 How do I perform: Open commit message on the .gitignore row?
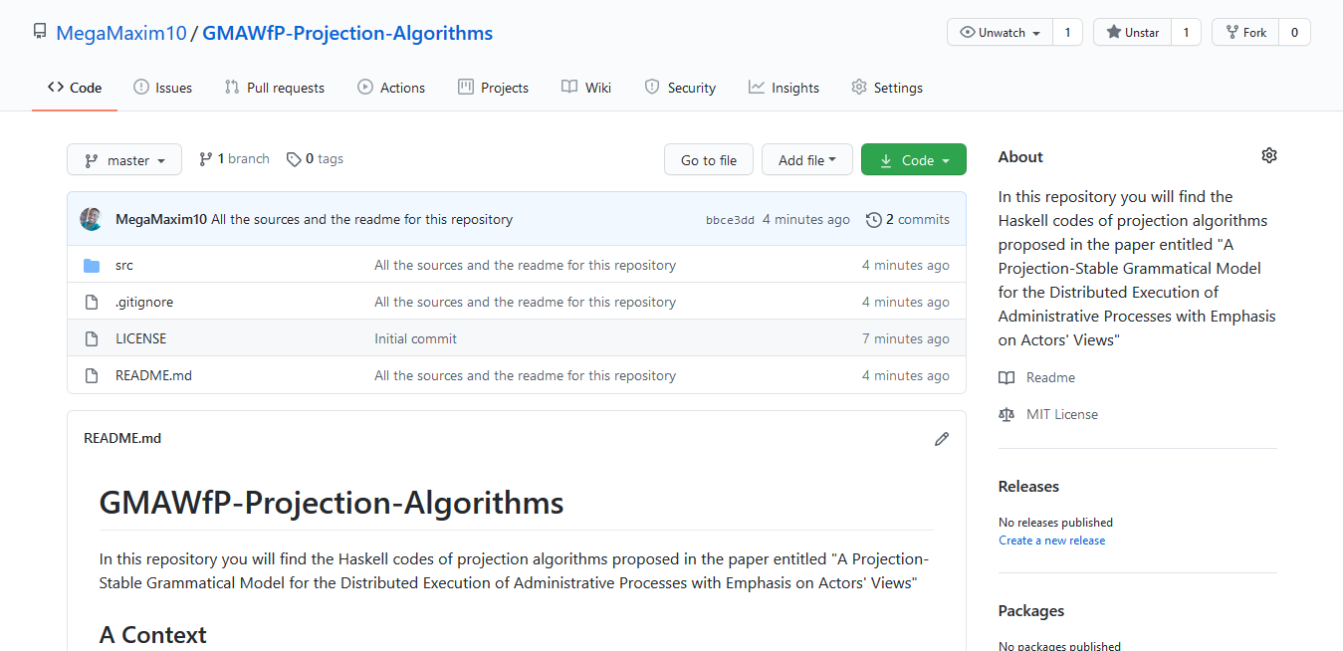click(525, 302)
